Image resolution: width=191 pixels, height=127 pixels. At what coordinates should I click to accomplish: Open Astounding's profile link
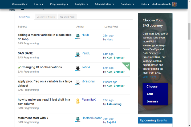point(114,104)
